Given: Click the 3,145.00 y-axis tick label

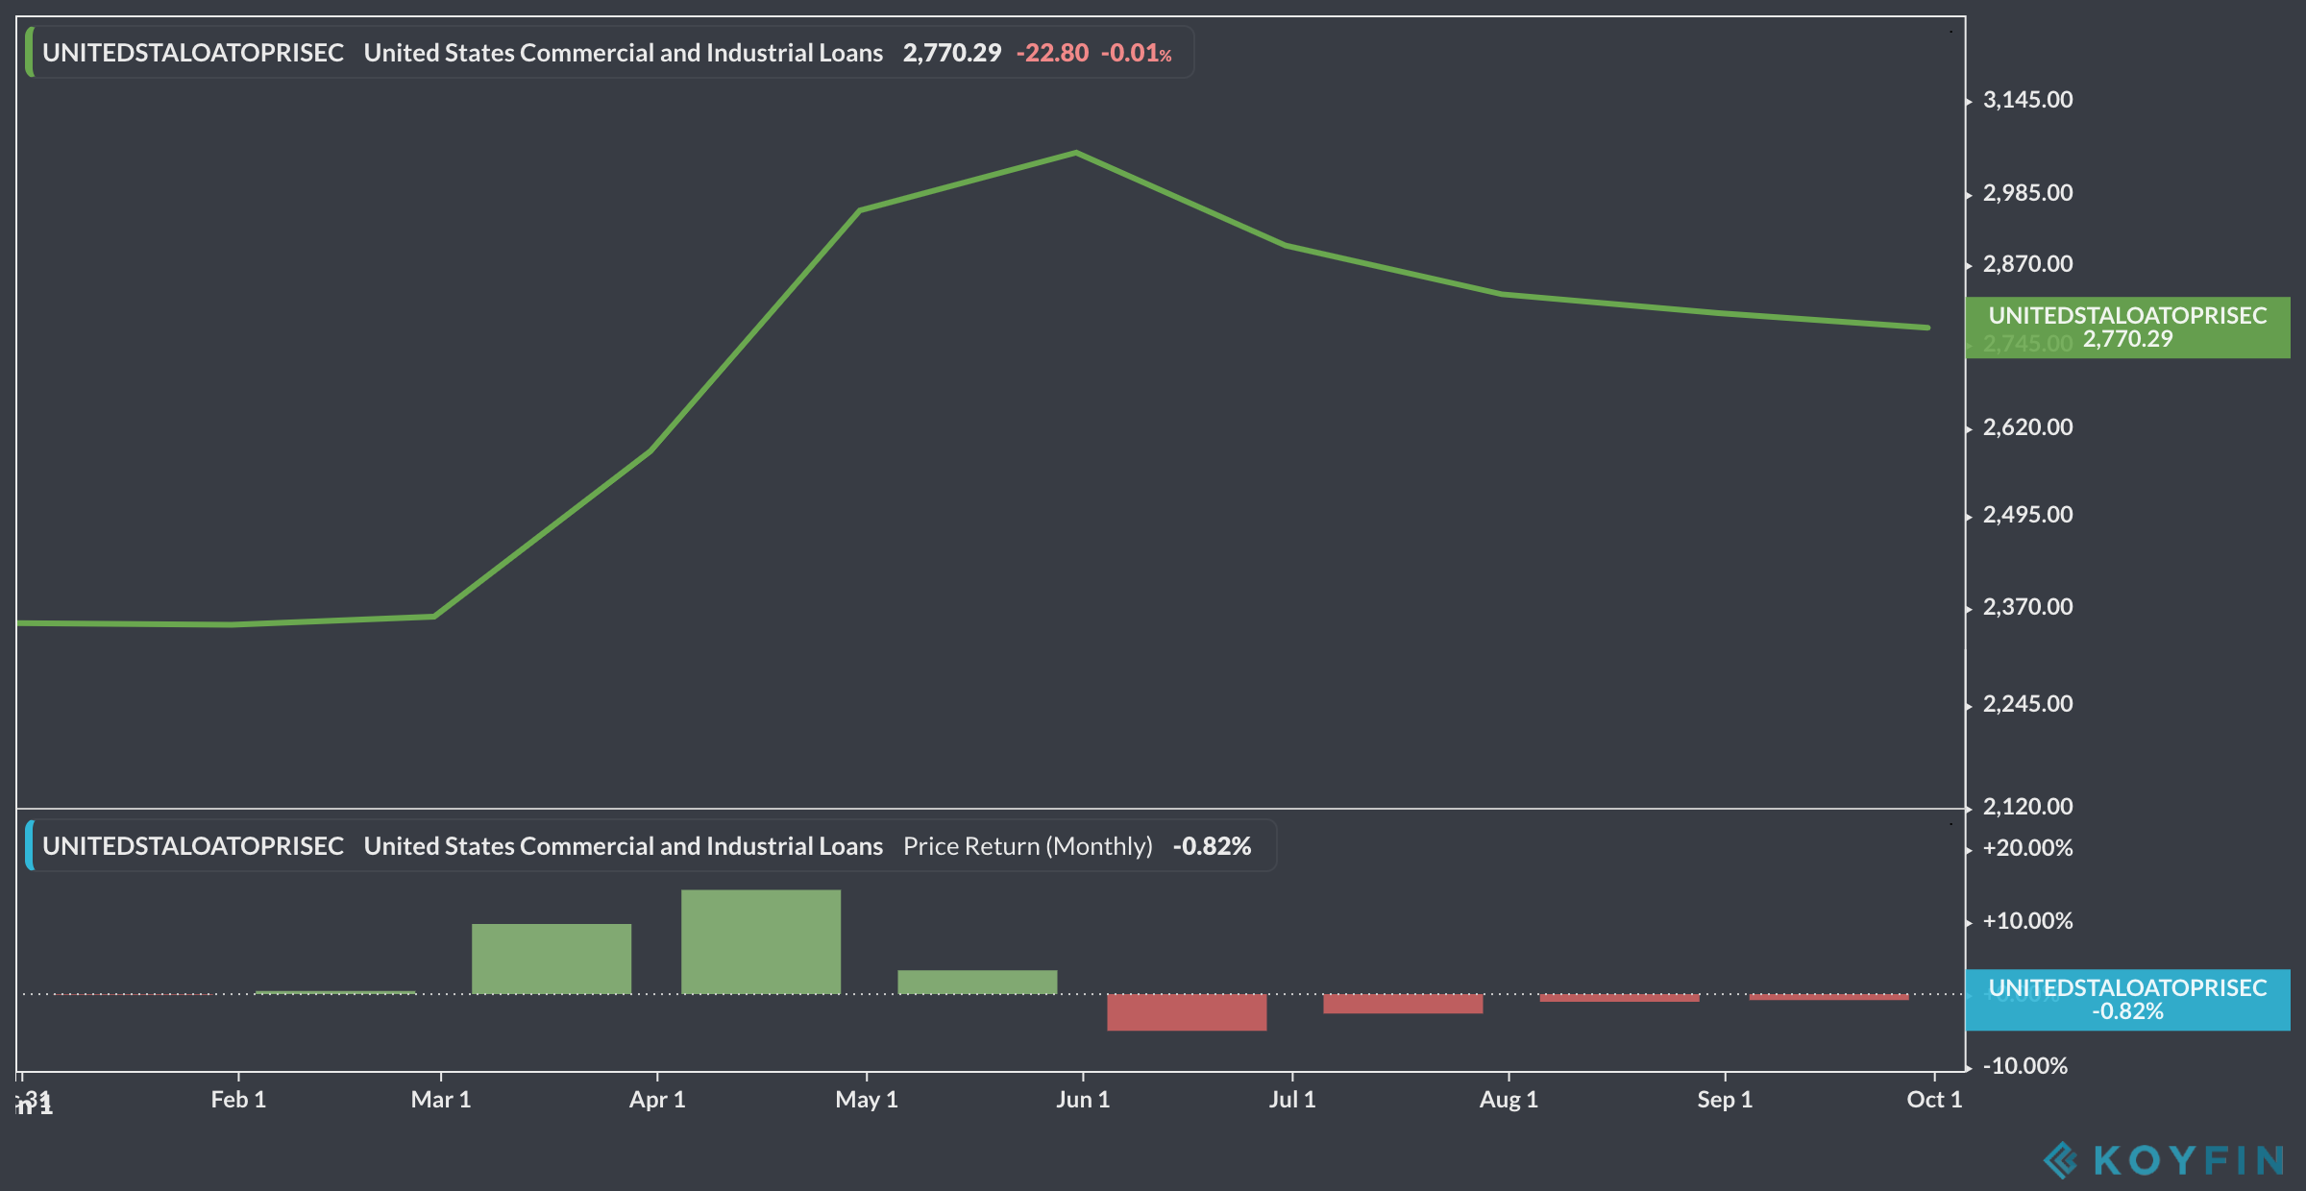Looking at the screenshot, I should coord(2027,100).
